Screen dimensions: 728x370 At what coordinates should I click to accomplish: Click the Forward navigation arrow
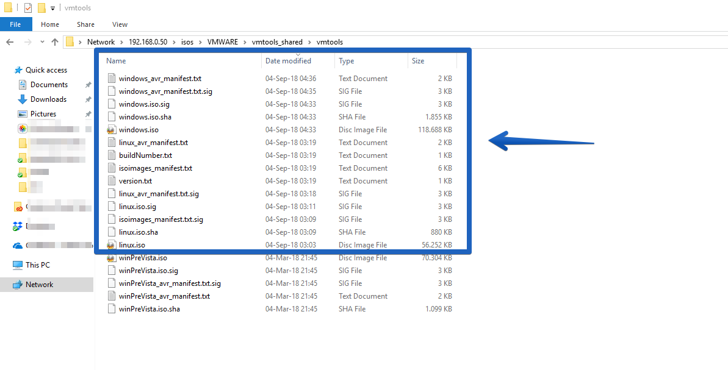pos(27,41)
